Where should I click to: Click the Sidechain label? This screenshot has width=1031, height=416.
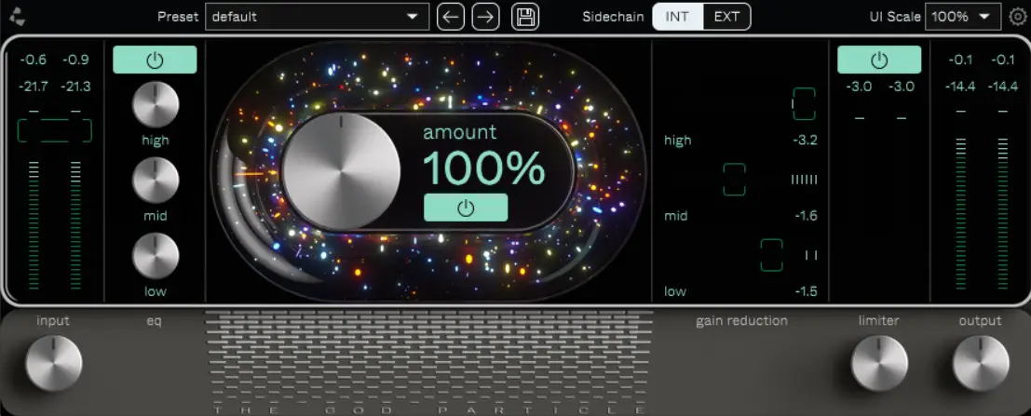(x=612, y=17)
